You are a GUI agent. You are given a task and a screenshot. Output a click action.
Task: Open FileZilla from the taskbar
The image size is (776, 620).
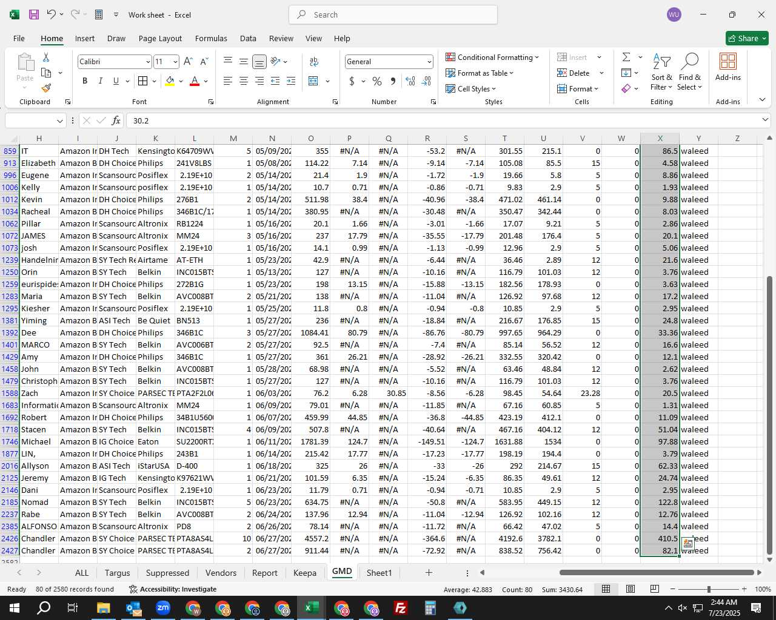coord(400,608)
